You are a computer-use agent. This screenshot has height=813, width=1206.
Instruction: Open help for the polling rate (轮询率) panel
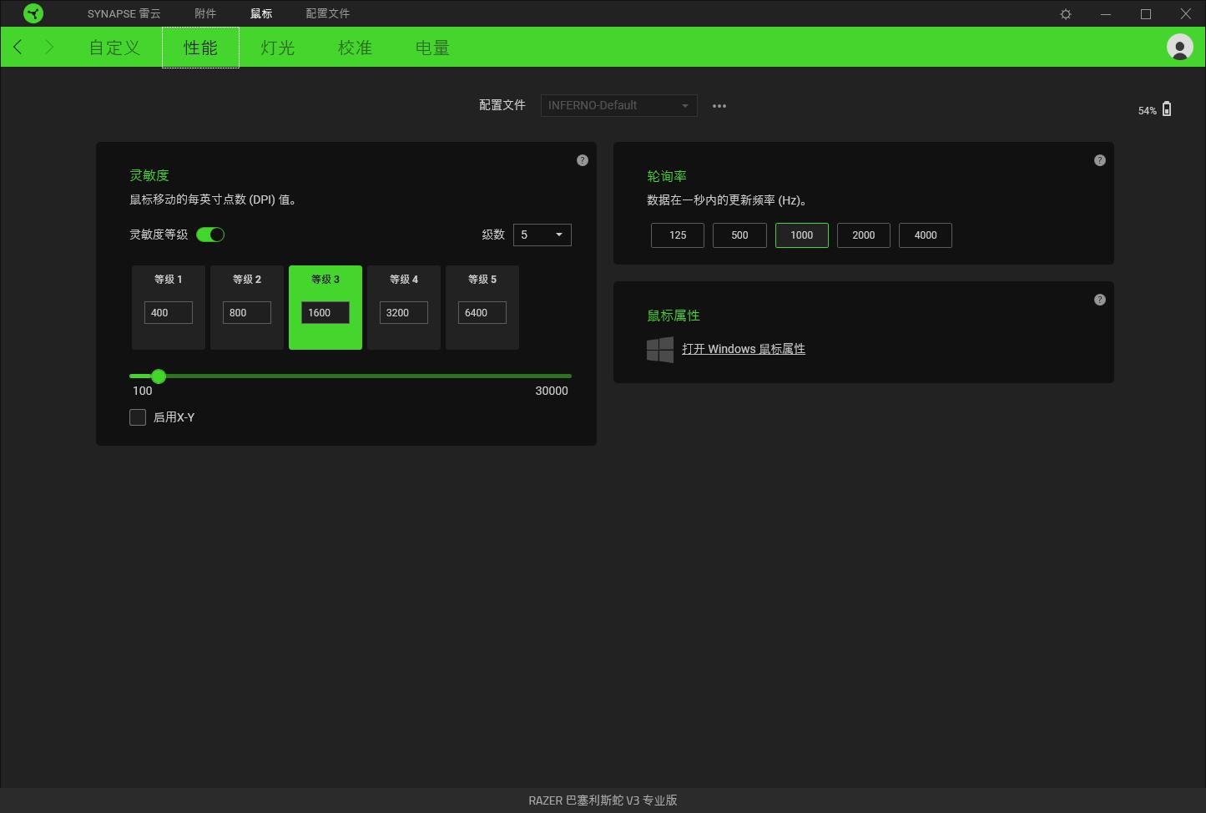[1100, 160]
